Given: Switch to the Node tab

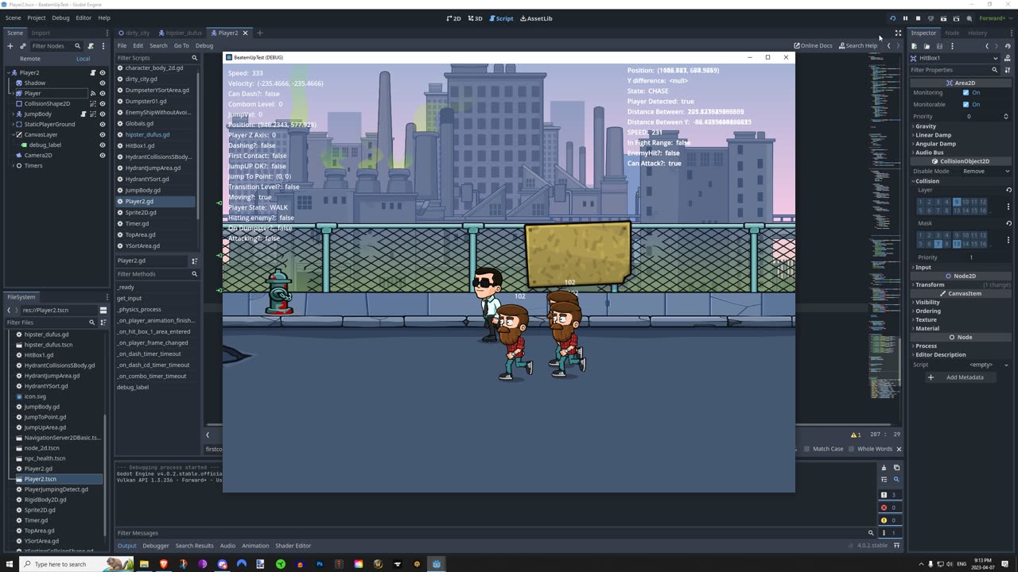Looking at the screenshot, I should point(952,33).
